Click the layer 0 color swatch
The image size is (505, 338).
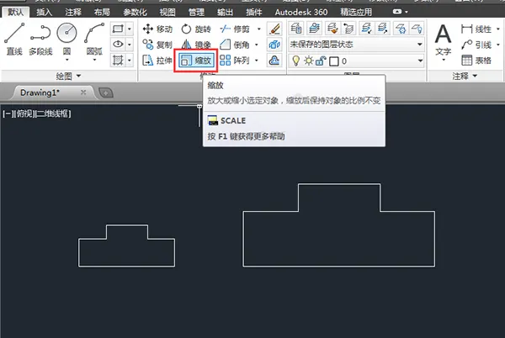pos(334,61)
